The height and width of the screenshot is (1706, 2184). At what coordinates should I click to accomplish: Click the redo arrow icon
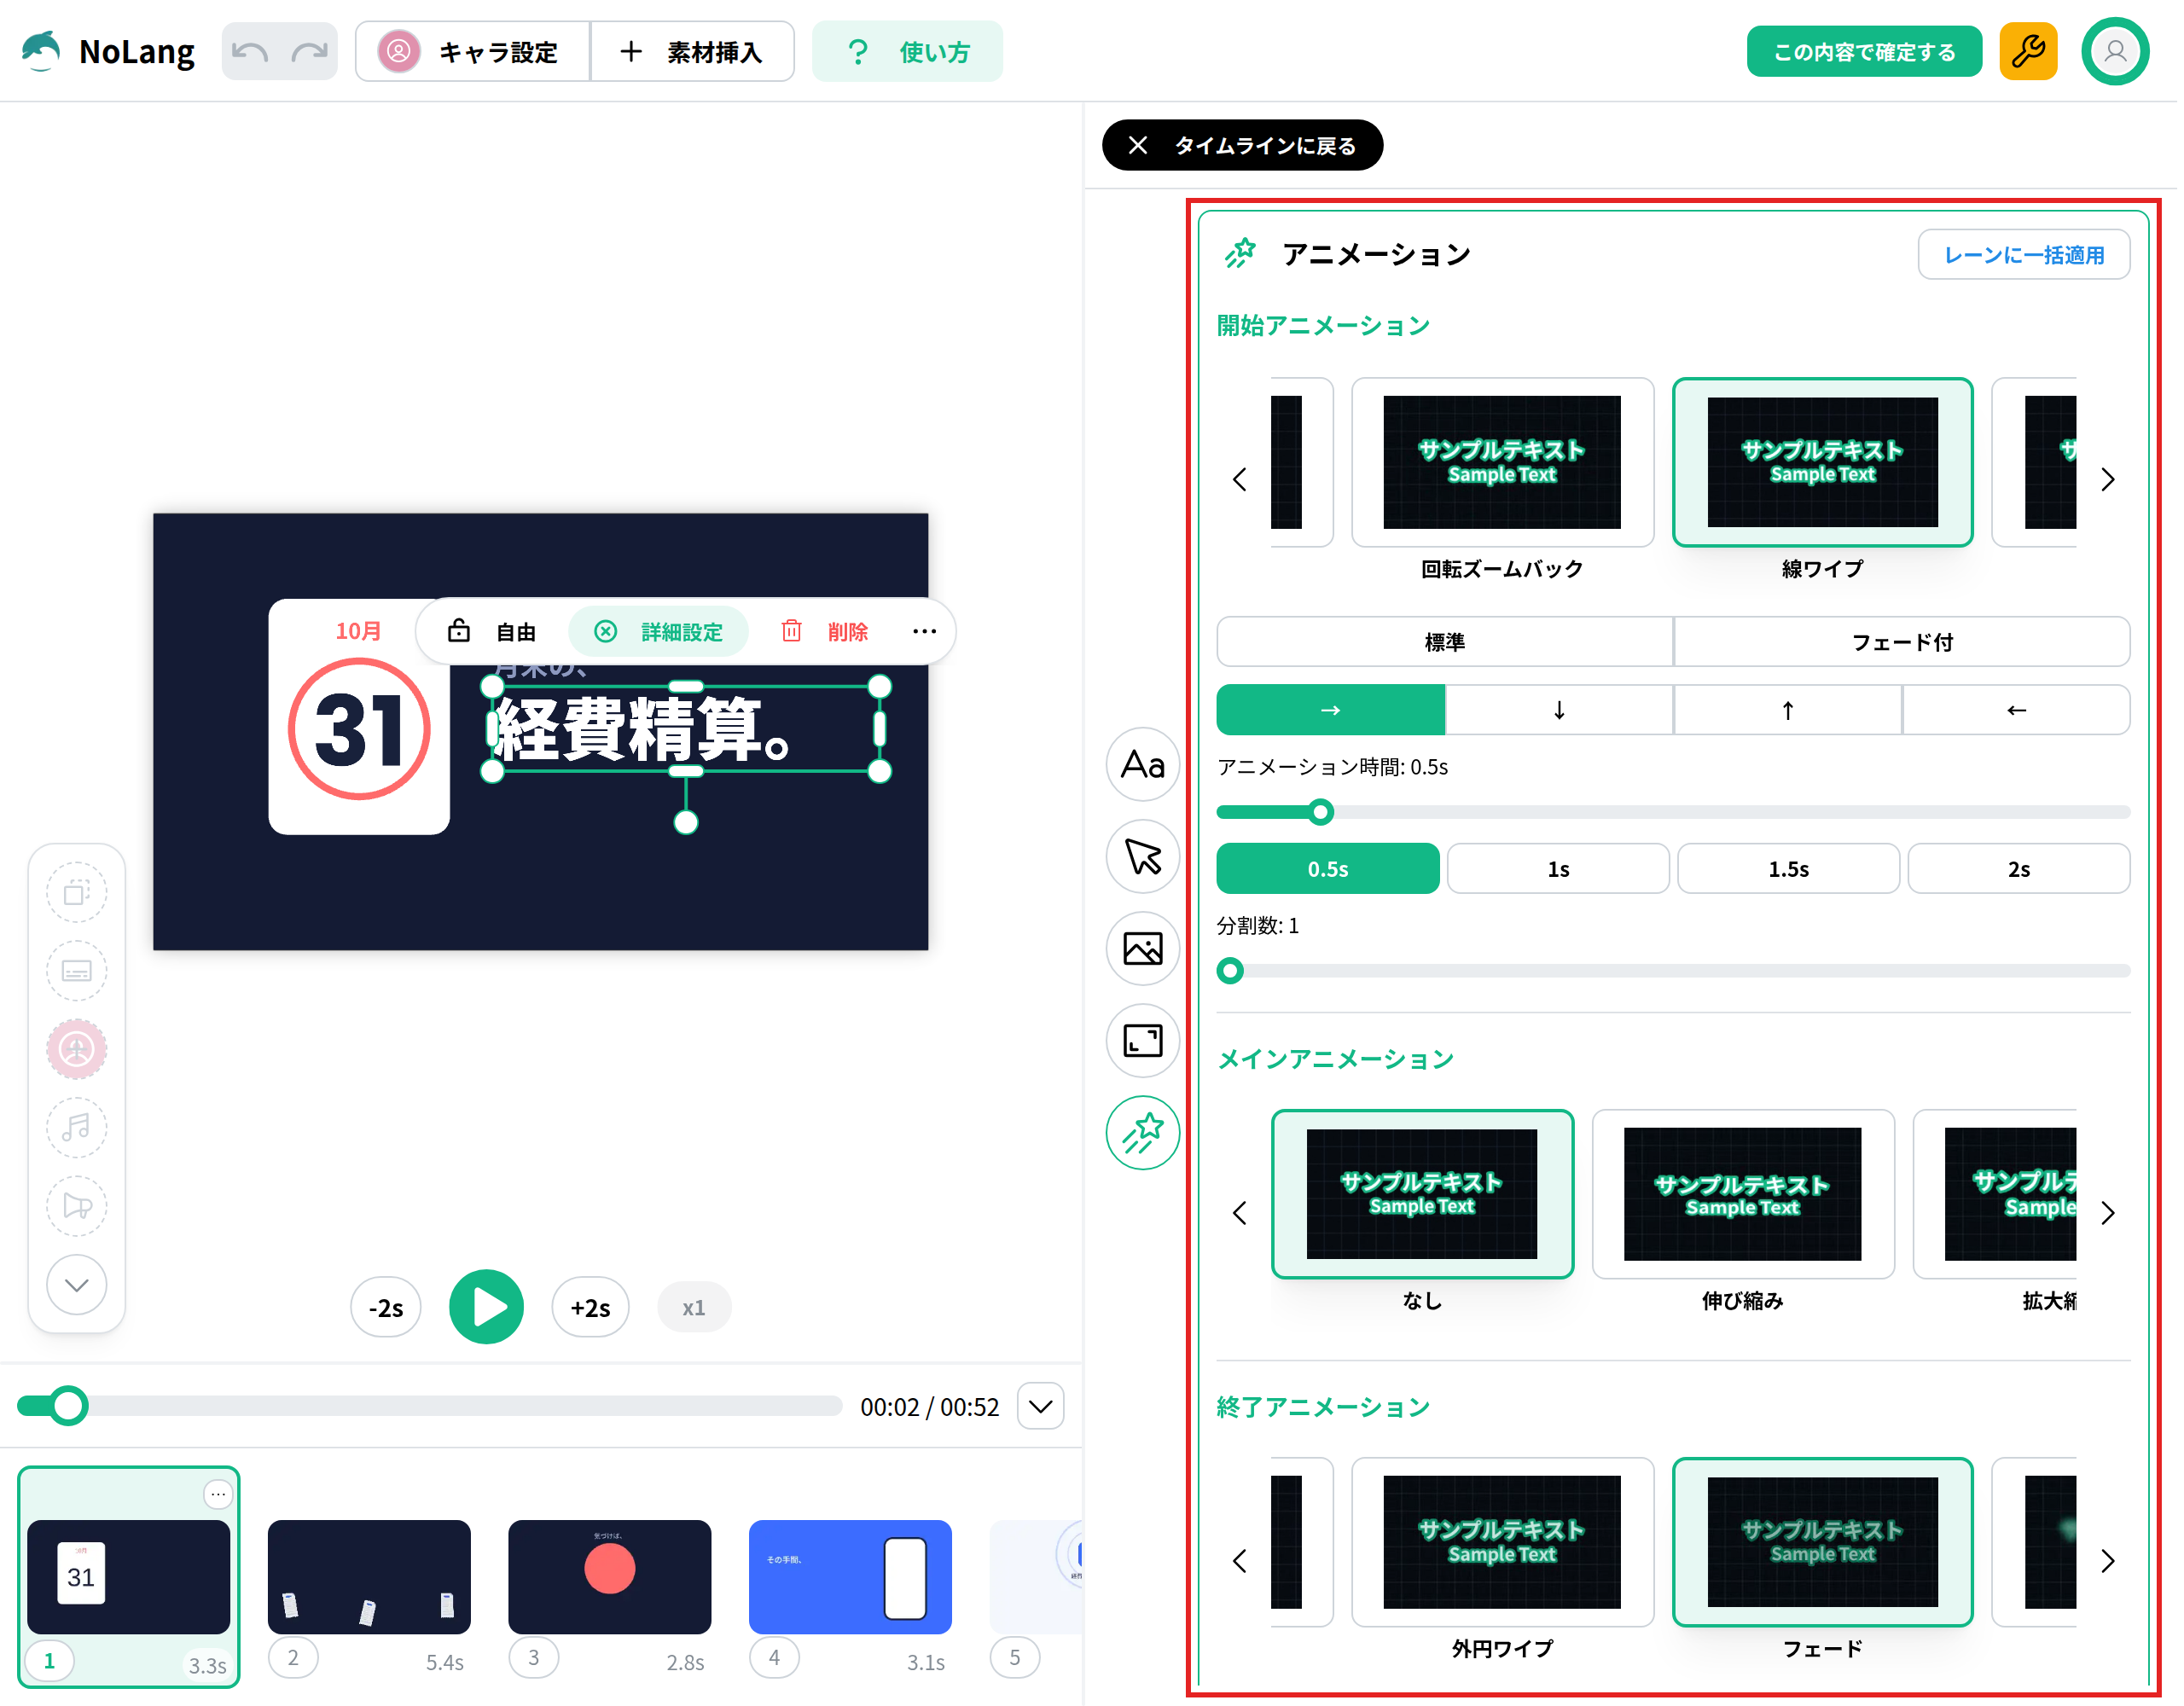click(310, 51)
